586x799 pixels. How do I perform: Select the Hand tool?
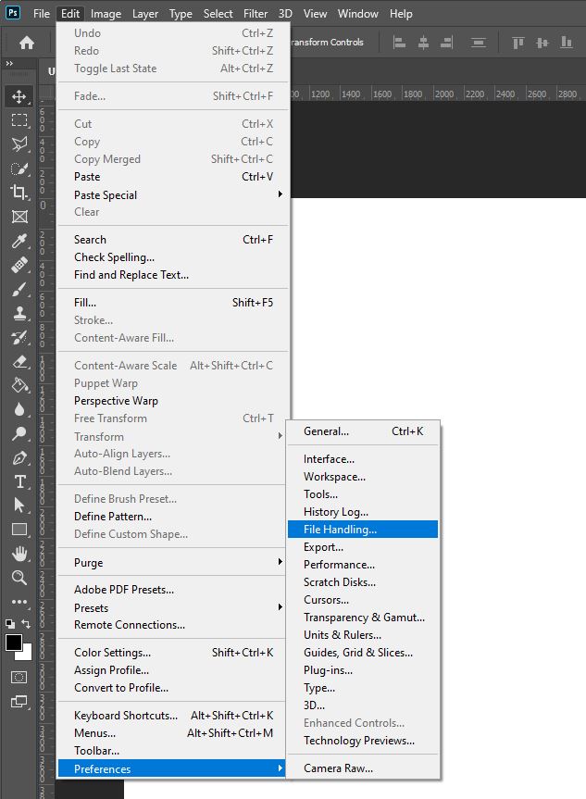click(19, 554)
